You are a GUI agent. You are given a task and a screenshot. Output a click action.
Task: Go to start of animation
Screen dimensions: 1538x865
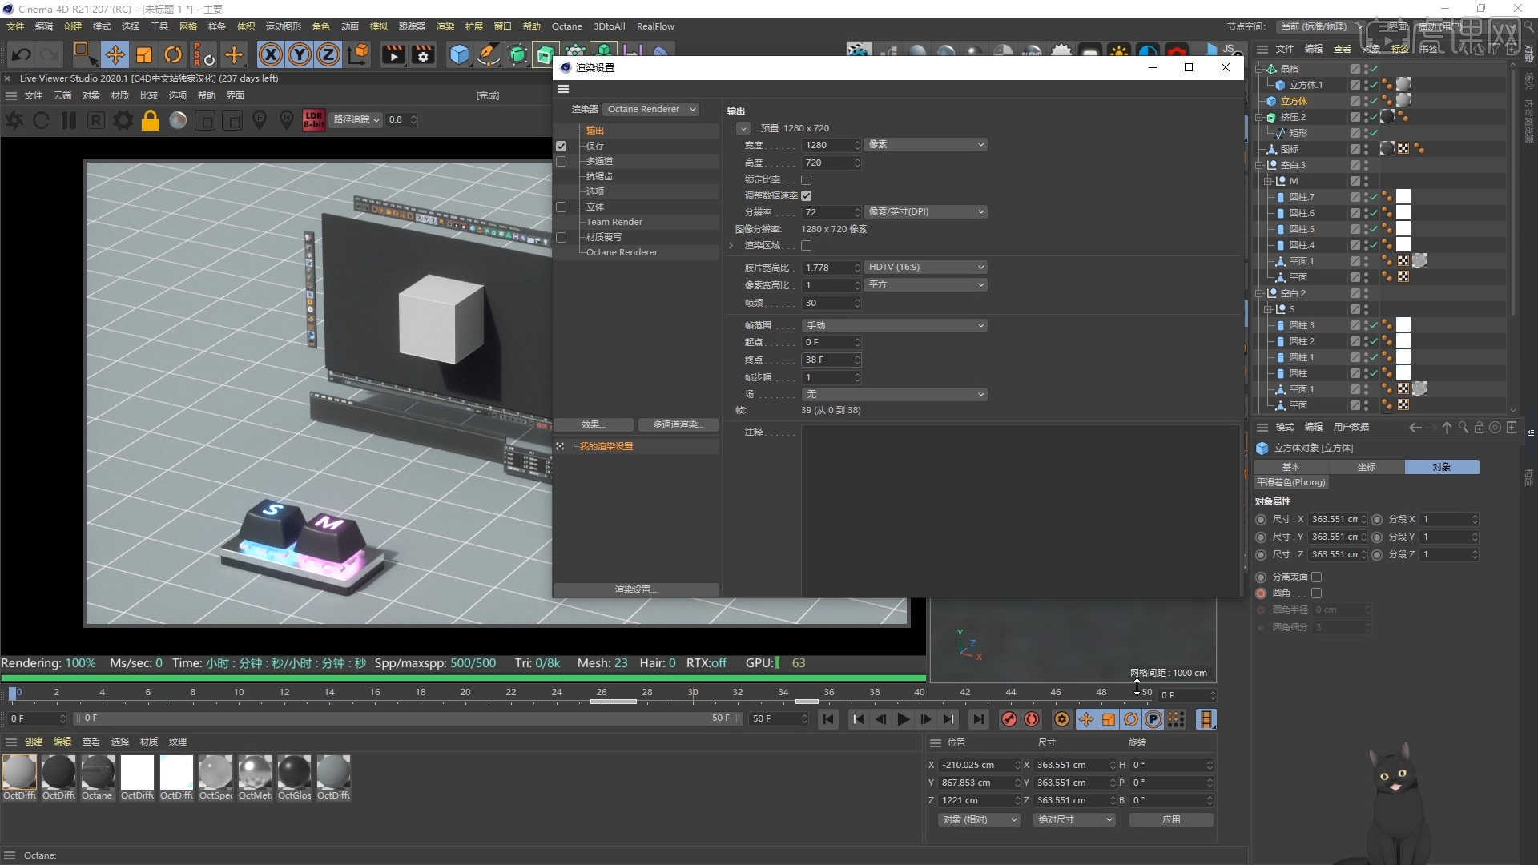828,719
